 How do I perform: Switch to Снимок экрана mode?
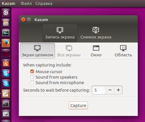pos(96,33)
